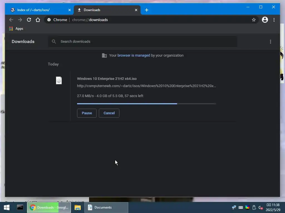The image size is (285, 213).
Task: Click the Chrome site info icon in the address bar
Action: (x=49, y=20)
